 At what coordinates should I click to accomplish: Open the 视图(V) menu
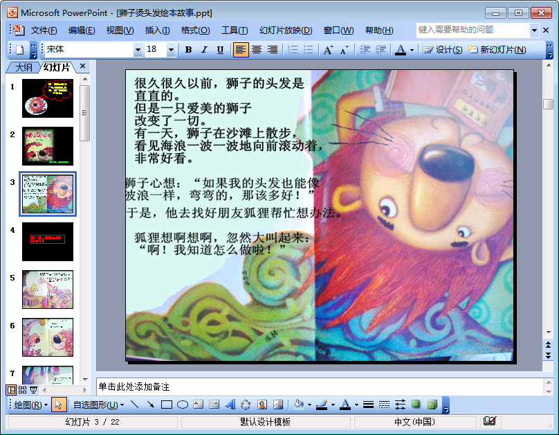pyautogui.click(x=120, y=30)
